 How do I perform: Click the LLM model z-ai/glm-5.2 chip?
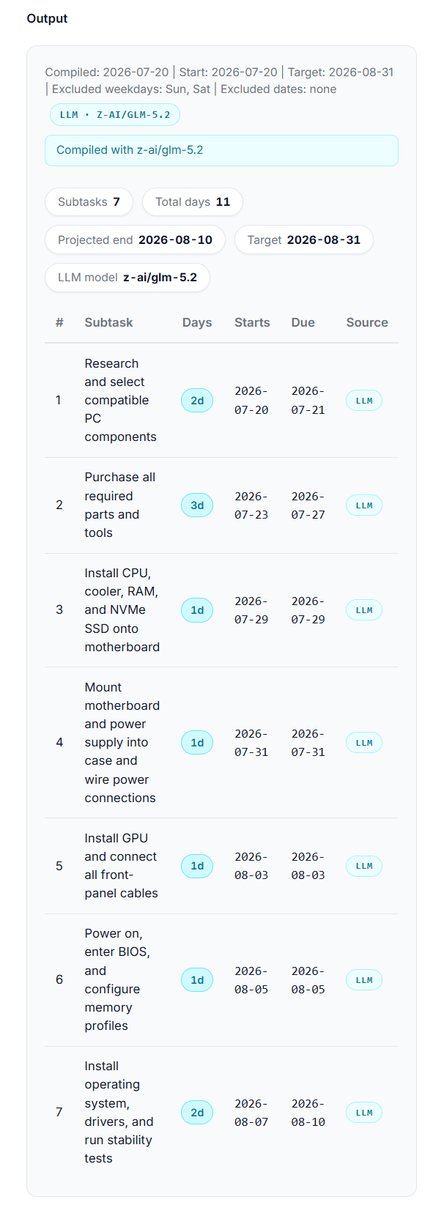(127, 278)
